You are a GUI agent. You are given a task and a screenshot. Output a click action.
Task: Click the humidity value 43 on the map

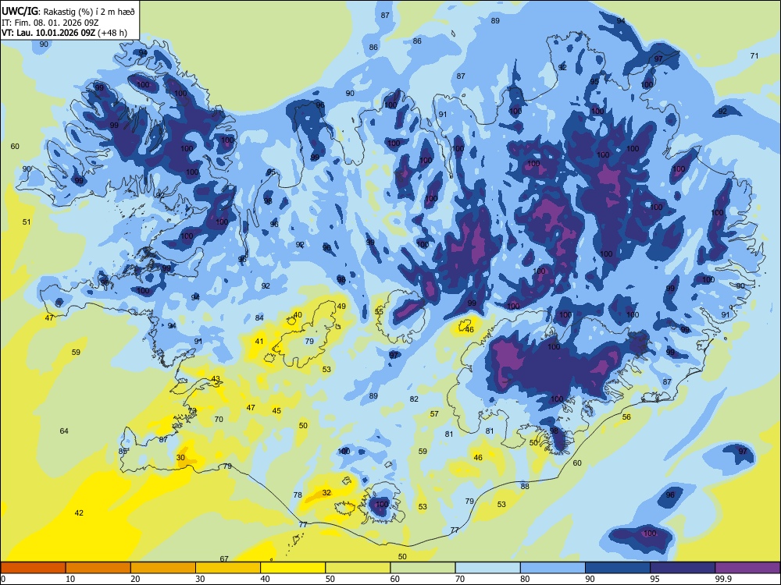click(x=216, y=378)
